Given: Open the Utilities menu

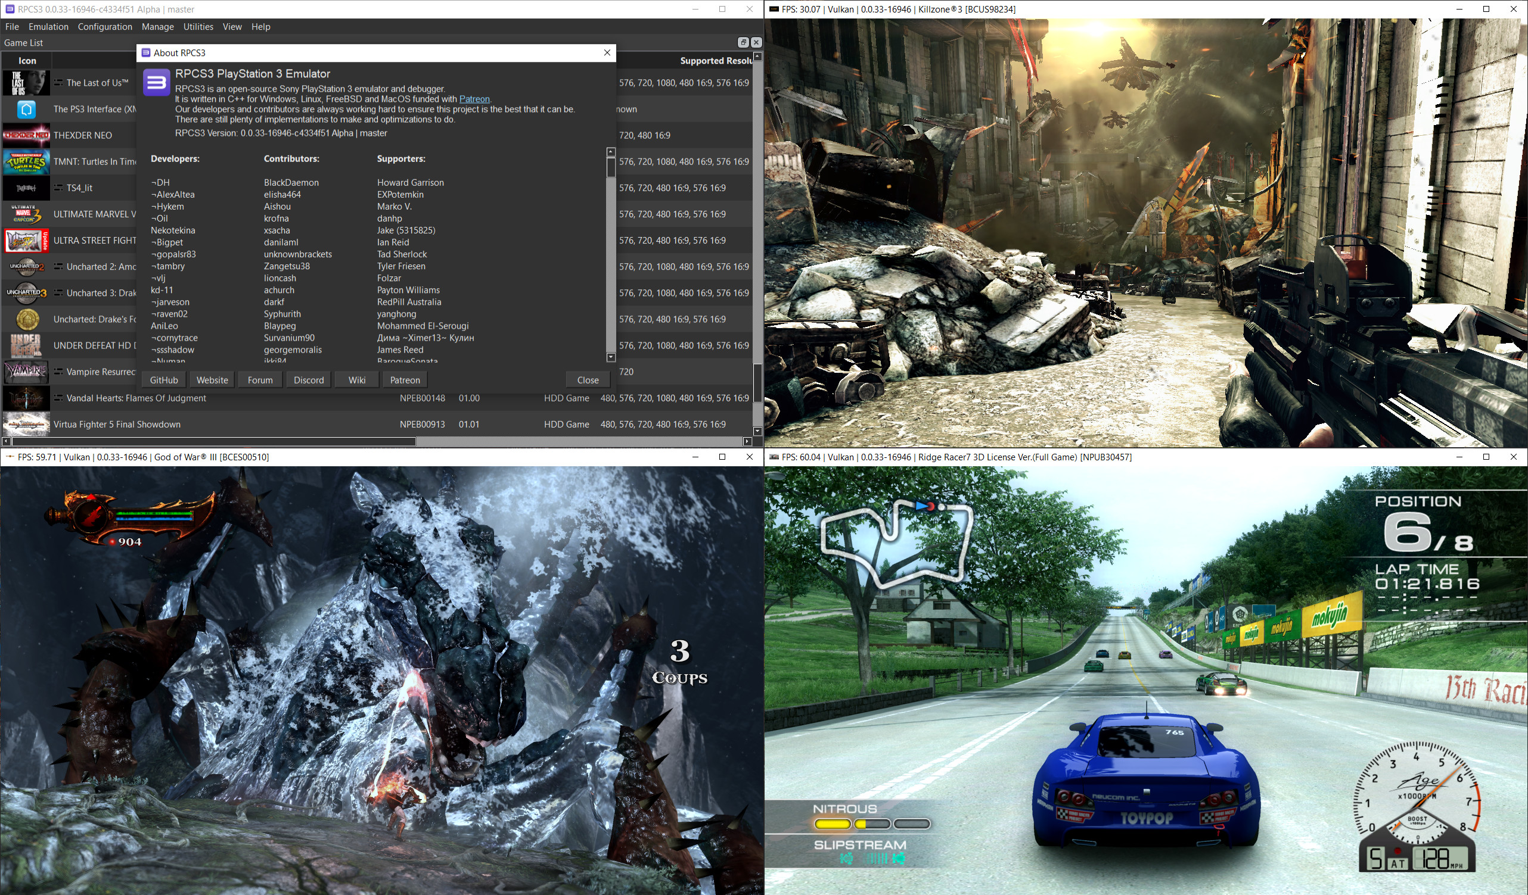Looking at the screenshot, I should click(x=198, y=27).
